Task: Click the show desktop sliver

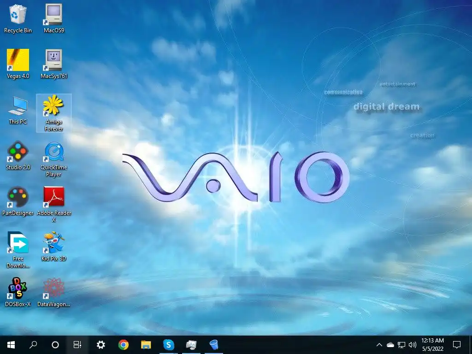Action: pyautogui.click(x=471, y=345)
